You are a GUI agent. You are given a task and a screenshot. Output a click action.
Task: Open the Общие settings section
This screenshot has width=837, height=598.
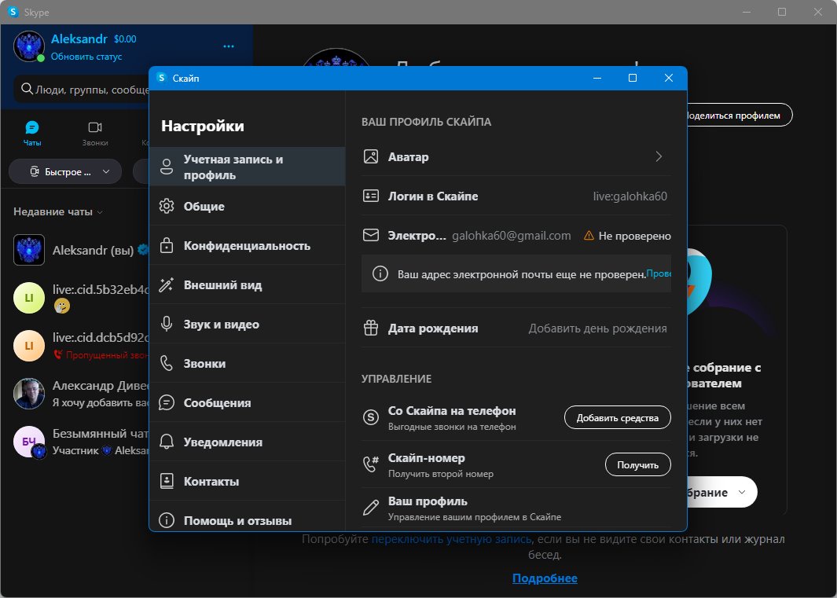click(247, 206)
